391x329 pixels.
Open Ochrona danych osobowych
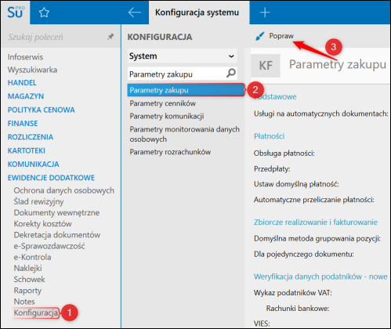coord(63,190)
